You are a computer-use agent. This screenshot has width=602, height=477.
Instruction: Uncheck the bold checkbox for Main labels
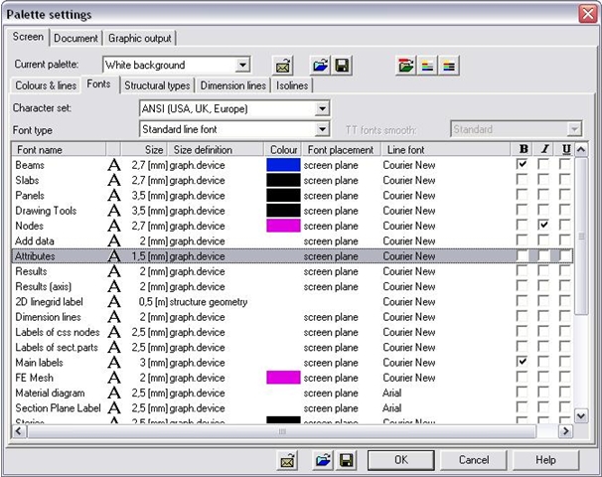(522, 363)
